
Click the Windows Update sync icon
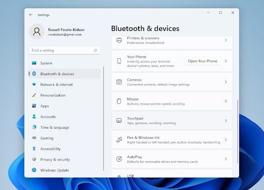click(x=34, y=170)
